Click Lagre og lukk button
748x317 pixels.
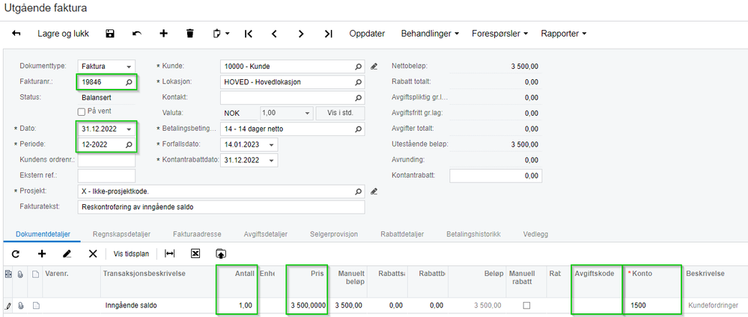64,34
